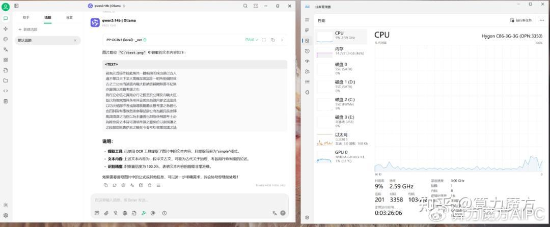This screenshot has width=550, height=227.
Task: Open Task Manager Processes page icon
Action: [307, 31]
